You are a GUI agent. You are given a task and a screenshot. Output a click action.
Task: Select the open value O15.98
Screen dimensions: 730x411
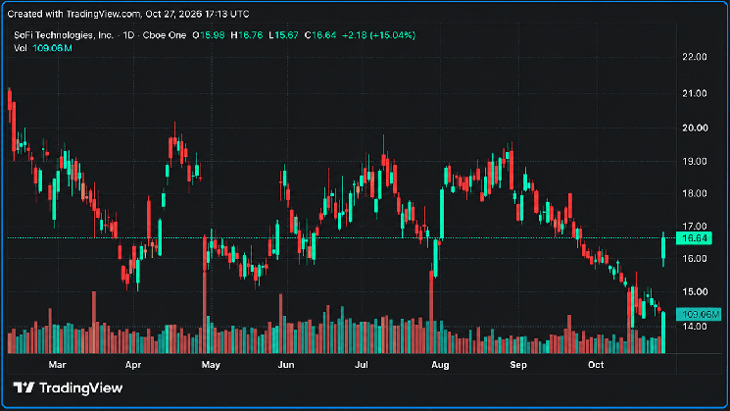(209, 35)
